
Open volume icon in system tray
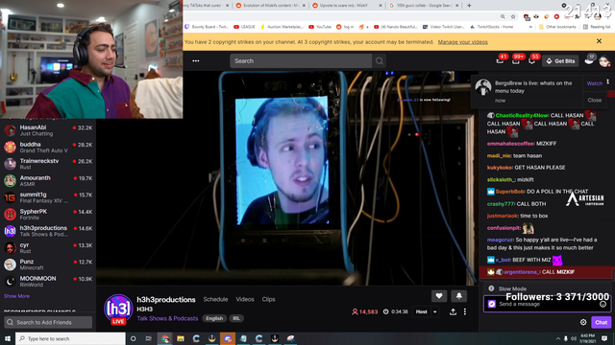(574, 338)
